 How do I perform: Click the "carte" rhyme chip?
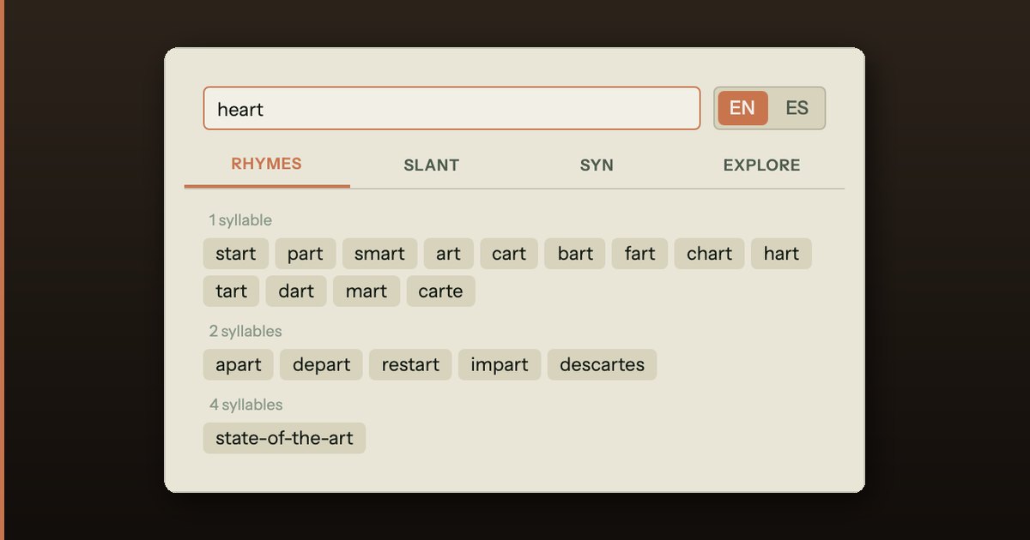point(441,291)
